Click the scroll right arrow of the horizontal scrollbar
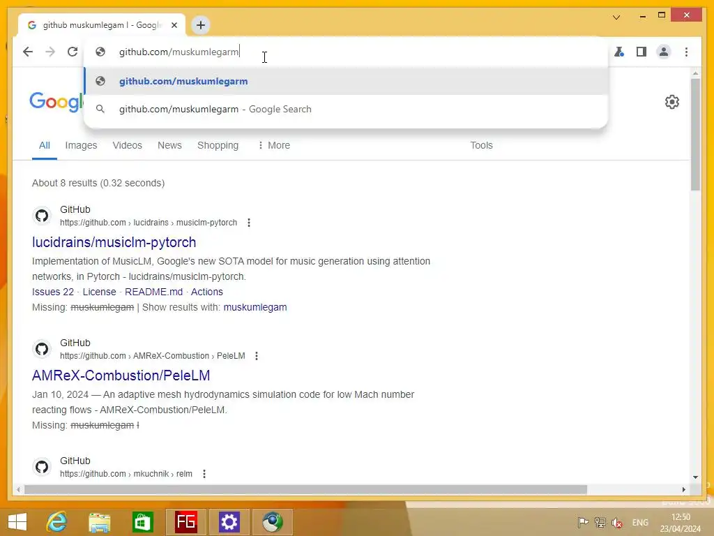 (x=683, y=489)
